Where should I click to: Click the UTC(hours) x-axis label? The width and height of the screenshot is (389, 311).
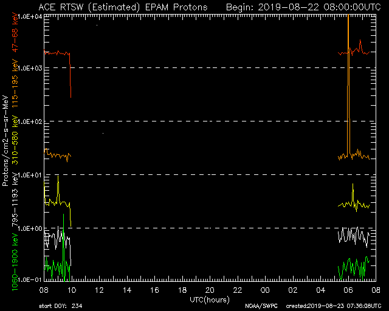(210, 301)
